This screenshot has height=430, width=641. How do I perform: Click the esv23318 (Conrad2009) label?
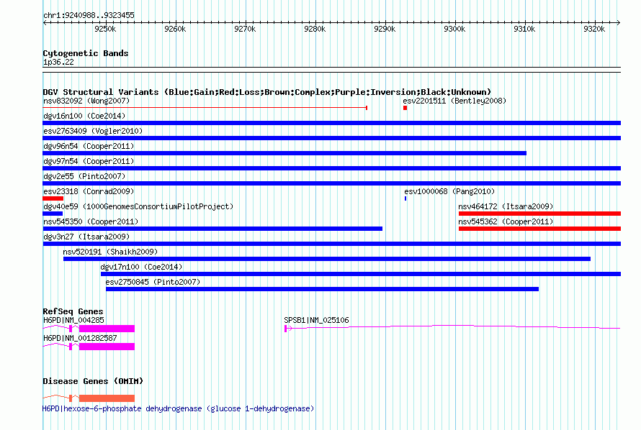pyautogui.click(x=89, y=191)
